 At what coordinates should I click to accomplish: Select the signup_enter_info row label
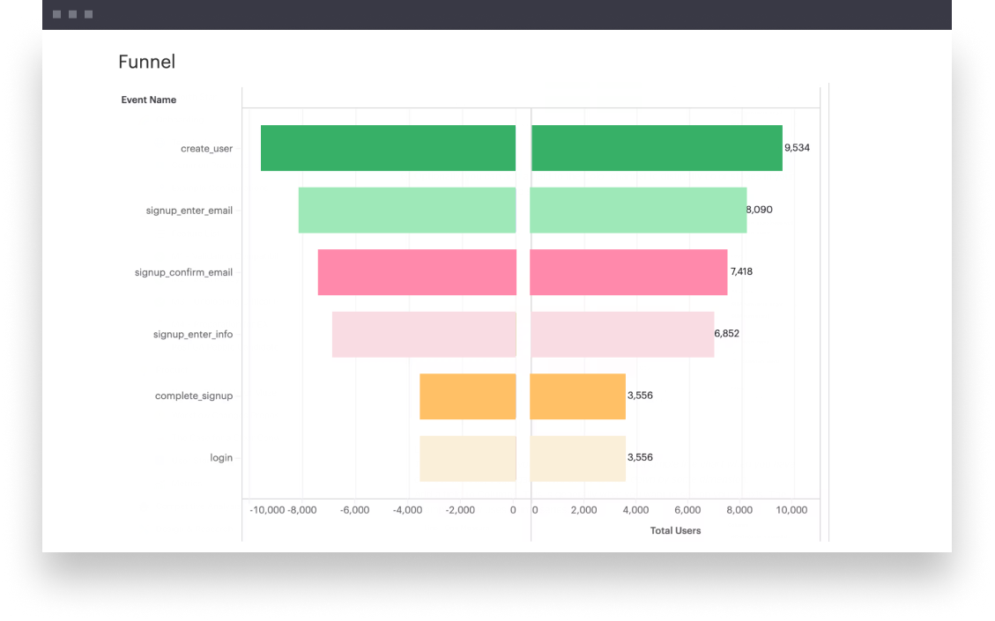coord(193,335)
